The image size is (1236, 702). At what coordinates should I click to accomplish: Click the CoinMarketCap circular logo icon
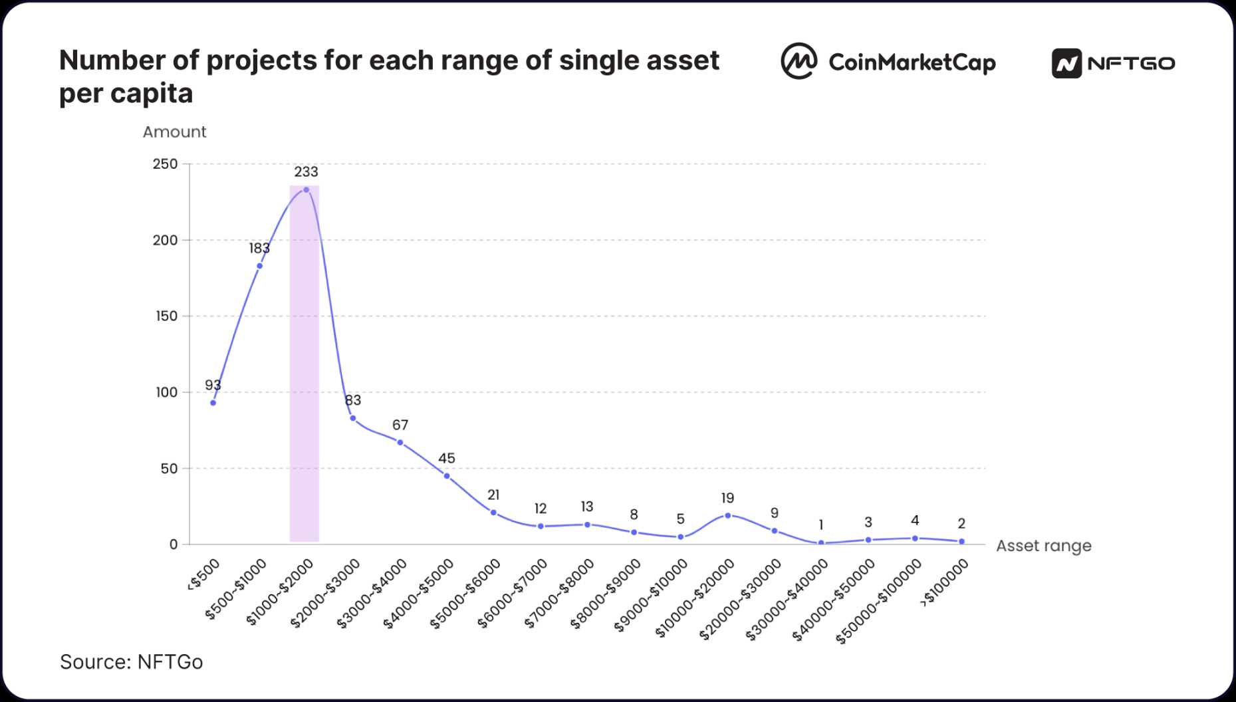798,61
